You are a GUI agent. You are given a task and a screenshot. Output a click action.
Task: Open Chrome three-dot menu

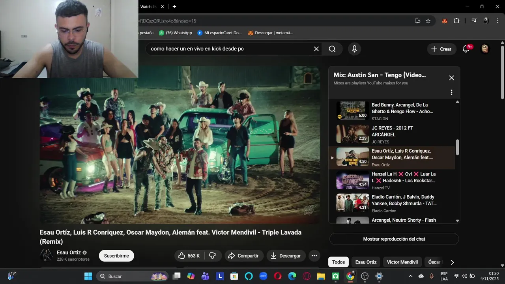(x=497, y=21)
